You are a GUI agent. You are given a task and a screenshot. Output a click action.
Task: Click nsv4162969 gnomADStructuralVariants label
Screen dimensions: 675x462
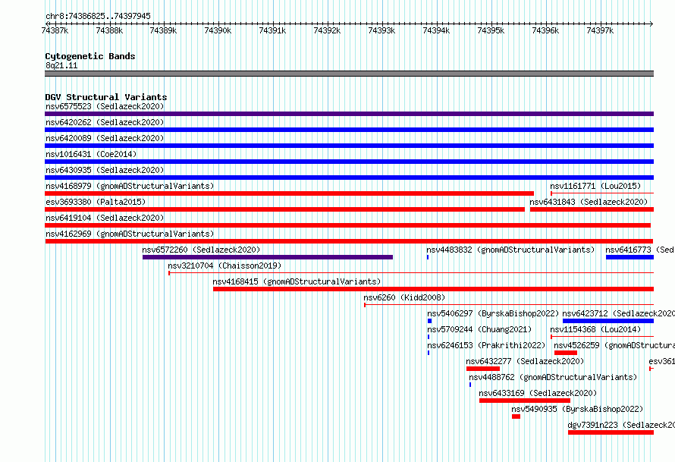(130, 234)
